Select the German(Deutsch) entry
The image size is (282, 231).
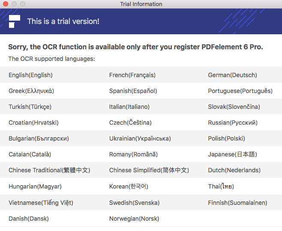[233, 75]
